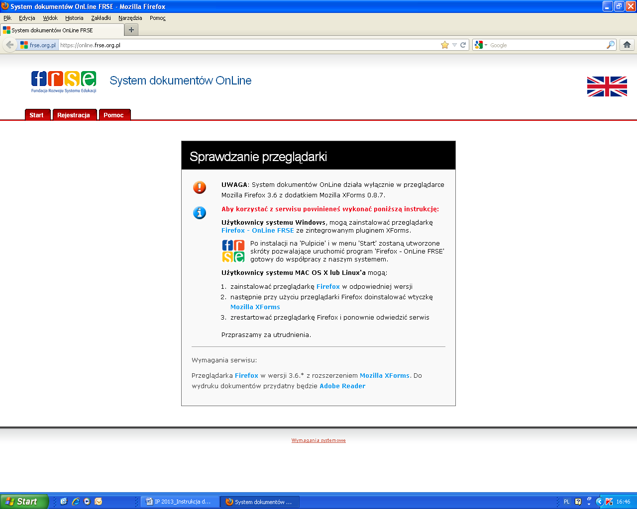Click the Sprawdzanie przeglądarki heading
Viewport: 637px width, 509px height.
coord(258,157)
